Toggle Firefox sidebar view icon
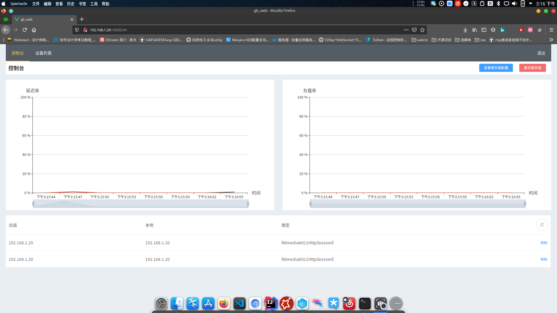The image size is (557, 313). tap(484, 30)
